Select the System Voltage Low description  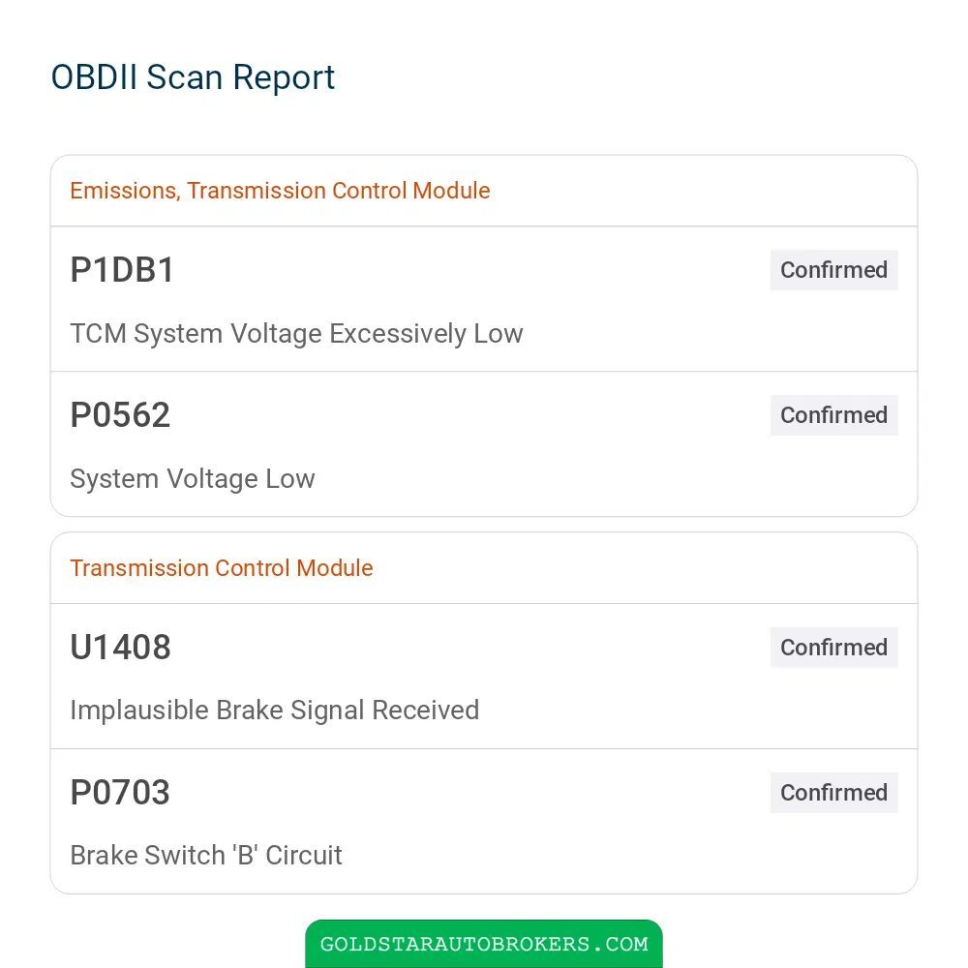pyautogui.click(x=192, y=478)
